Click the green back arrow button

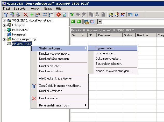(73, 22)
